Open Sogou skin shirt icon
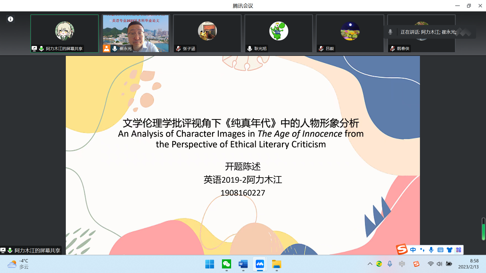Viewport: 486px width, 273px height. 450,250
